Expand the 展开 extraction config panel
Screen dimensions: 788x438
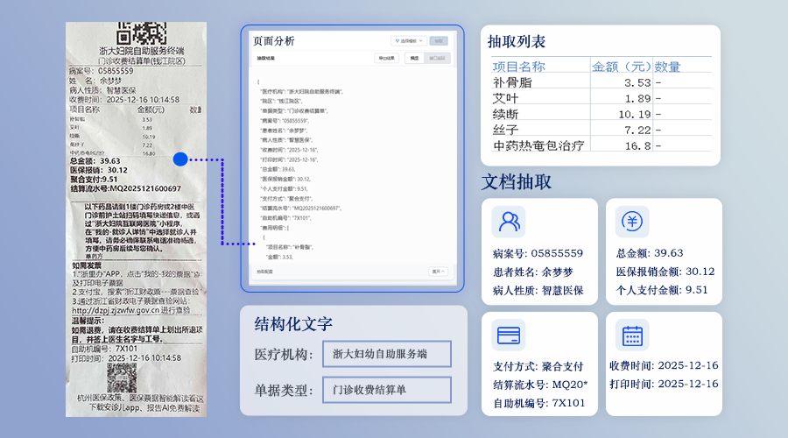[440, 272]
